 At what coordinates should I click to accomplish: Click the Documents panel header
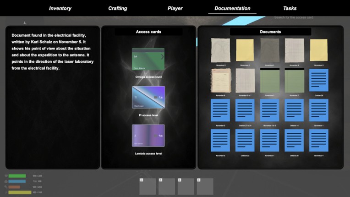[x=270, y=32]
